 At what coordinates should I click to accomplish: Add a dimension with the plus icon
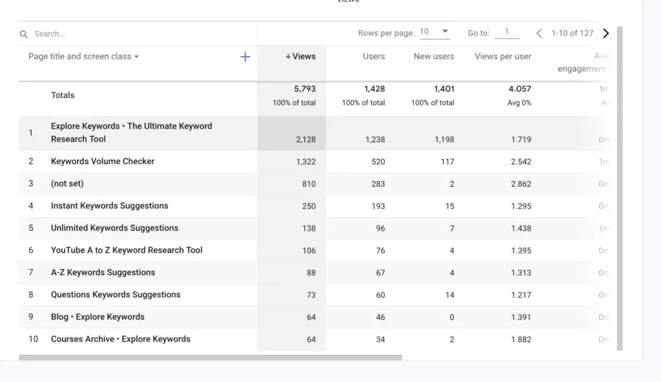pyautogui.click(x=245, y=57)
